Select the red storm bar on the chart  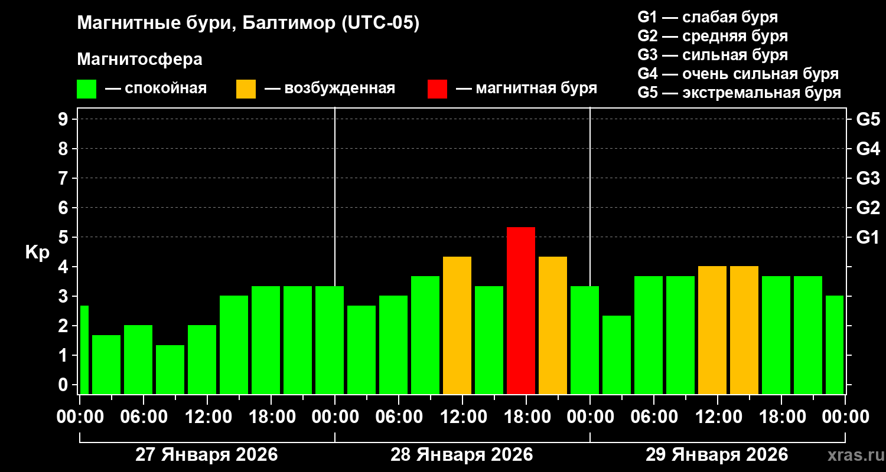tap(521, 310)
